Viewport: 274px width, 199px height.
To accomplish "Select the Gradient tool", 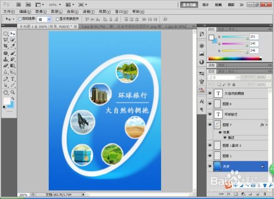I will (13, 65).
